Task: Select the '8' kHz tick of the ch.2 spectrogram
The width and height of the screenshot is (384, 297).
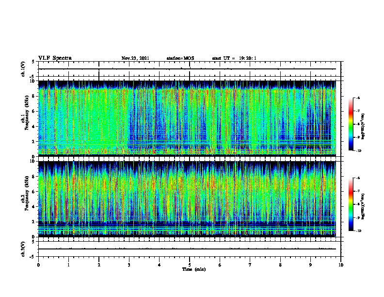Action: (x=34, y=177)
